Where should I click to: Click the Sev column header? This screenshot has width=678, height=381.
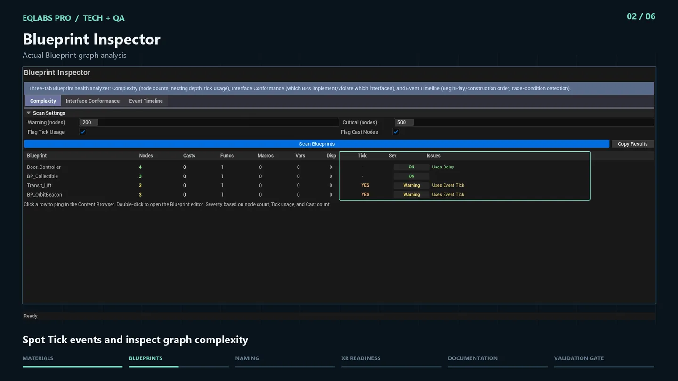point(393,156)
